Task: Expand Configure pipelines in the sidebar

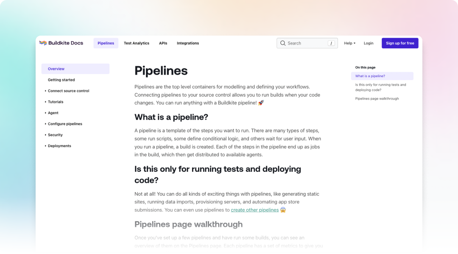Action: tap(65, 124)
